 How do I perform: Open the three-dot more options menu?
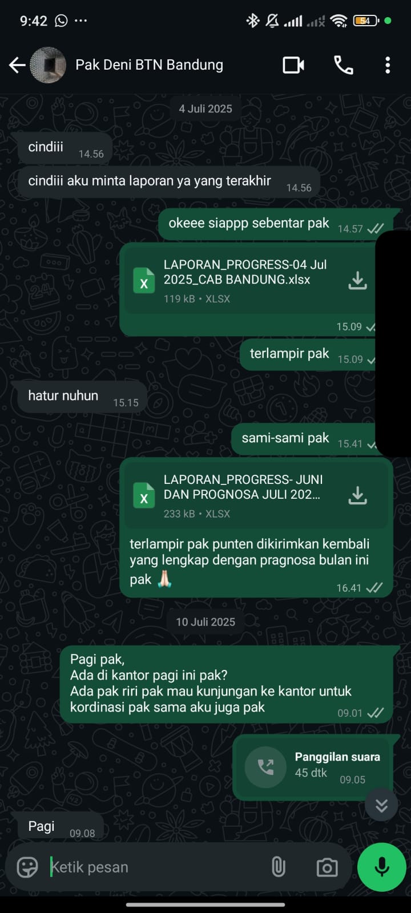click(x=388, y=65)
